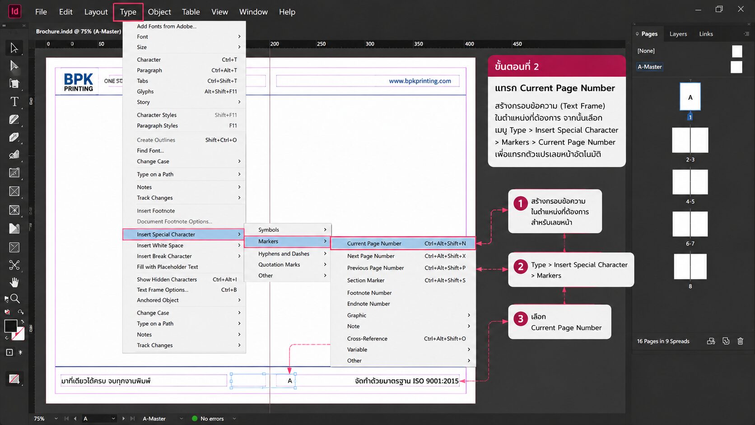Switch to the Hand tool

pyautogui.click(x=14, y=283)
